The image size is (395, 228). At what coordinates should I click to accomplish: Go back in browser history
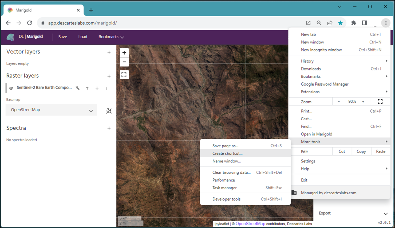click(8, 23)
